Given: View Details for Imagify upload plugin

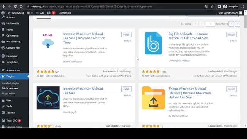Looking at the screenshot, I should (128, 95).
